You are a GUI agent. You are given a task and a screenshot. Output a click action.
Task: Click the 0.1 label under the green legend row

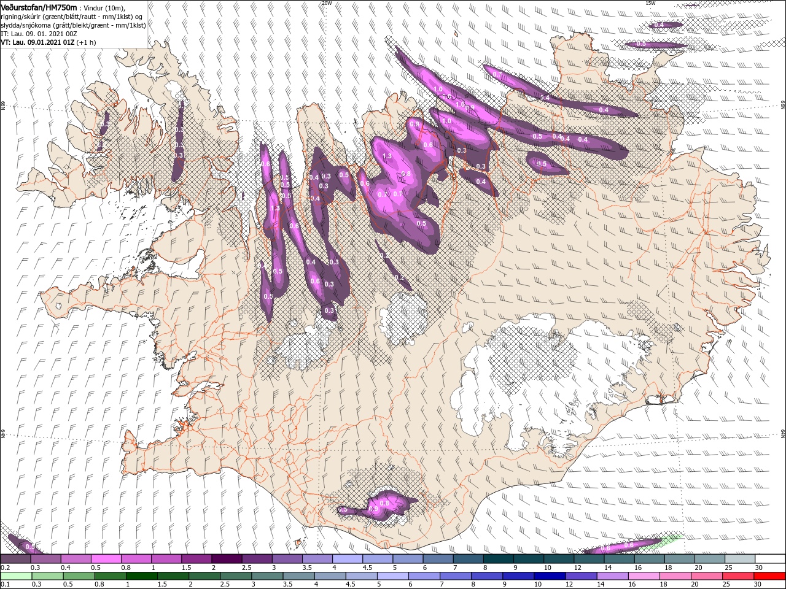pyautogui.click(x=4, y=584)
